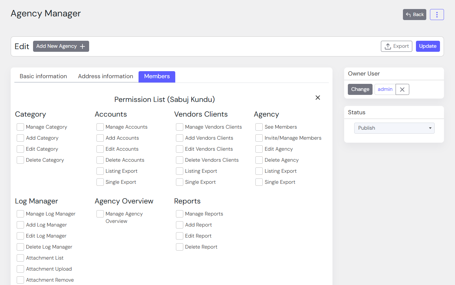Image resolution: width=455 pixels, height=285 pixels.
Task: Open the Status Publish dropdown
Action: pos(394,128)
